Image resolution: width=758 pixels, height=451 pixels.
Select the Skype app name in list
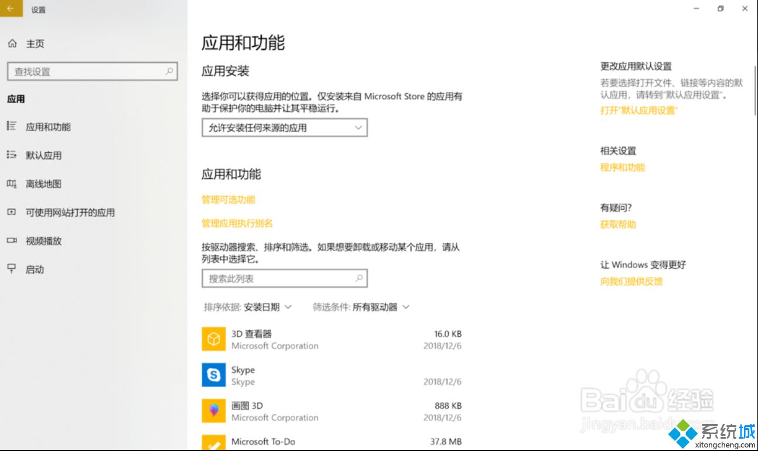pyautogui.click(x=243, y=370)
